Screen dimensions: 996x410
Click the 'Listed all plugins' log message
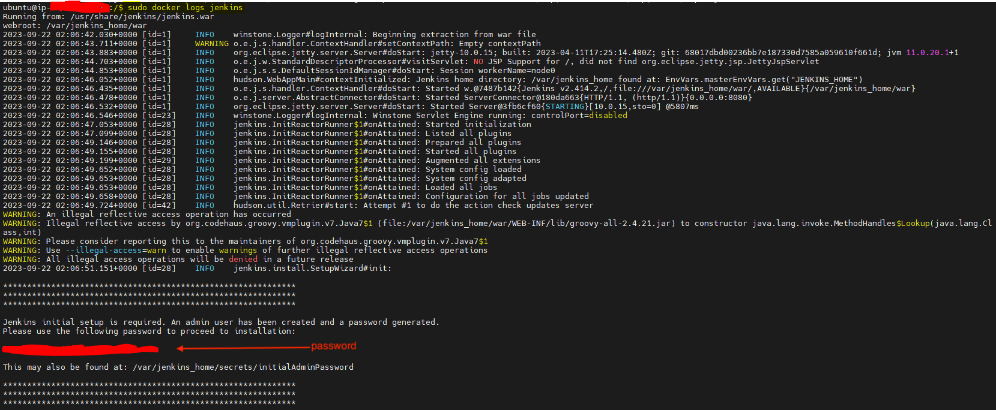[x=469, y=134]
